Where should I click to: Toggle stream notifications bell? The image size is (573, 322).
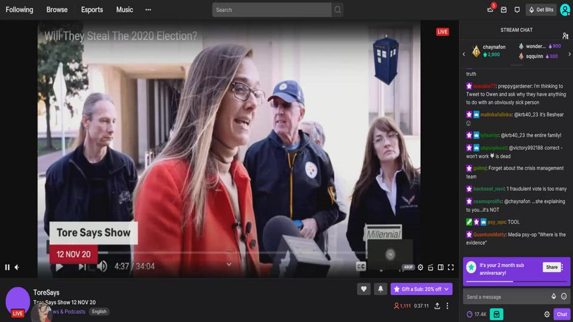coord(380,289)
